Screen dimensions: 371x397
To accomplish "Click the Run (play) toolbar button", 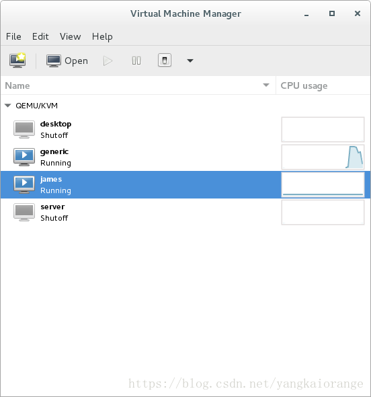I will pyautogui.click(x=108, y=61).
